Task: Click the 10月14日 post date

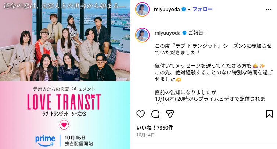Action: point(145,135)
